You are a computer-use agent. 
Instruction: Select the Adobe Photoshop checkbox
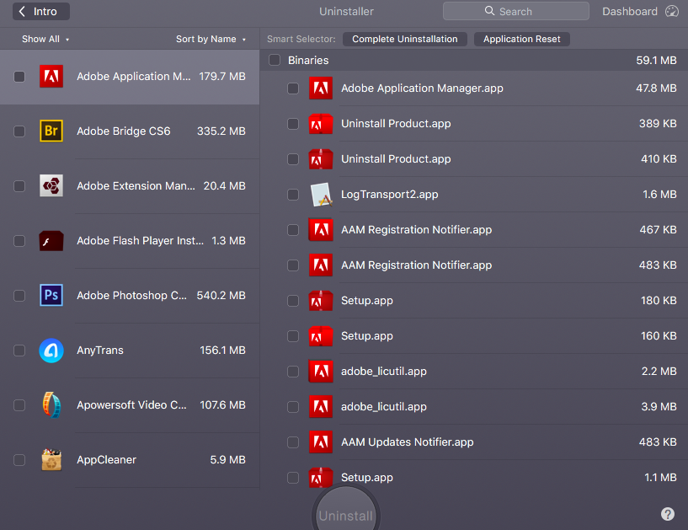[19, 296]
